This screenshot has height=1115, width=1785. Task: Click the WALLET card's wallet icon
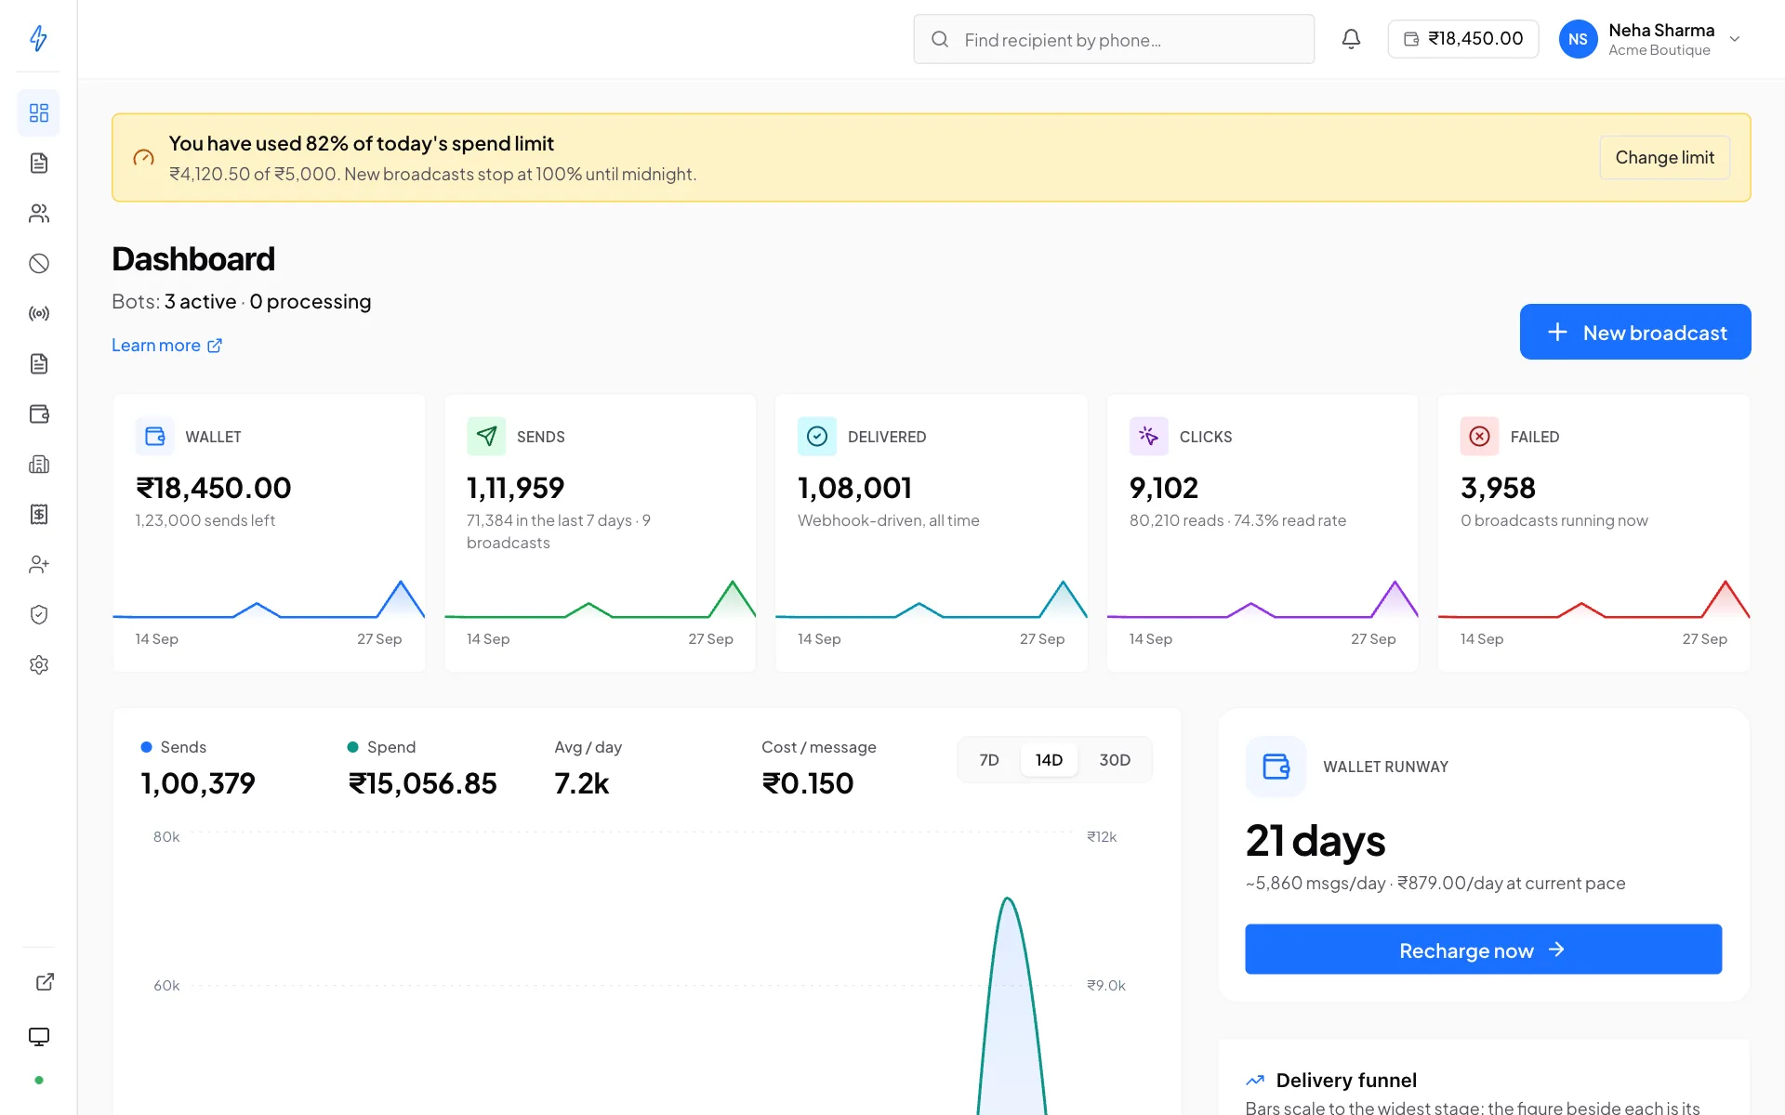[x=155, y=437]
